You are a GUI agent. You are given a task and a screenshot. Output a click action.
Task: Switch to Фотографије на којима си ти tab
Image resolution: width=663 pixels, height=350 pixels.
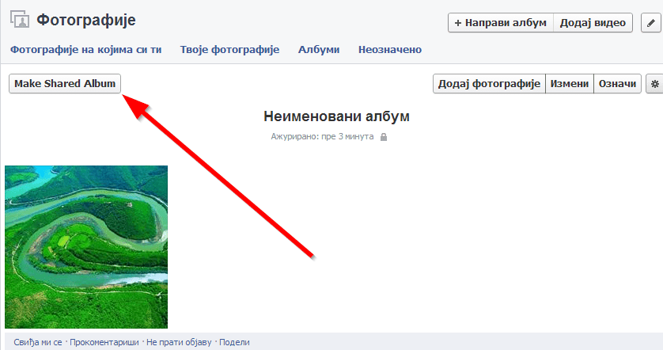tap(86, 50)
